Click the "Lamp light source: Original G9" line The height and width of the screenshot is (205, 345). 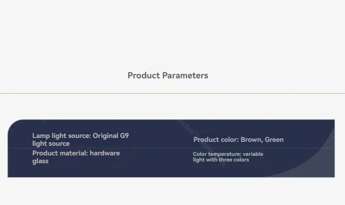(x=80, y=136)
